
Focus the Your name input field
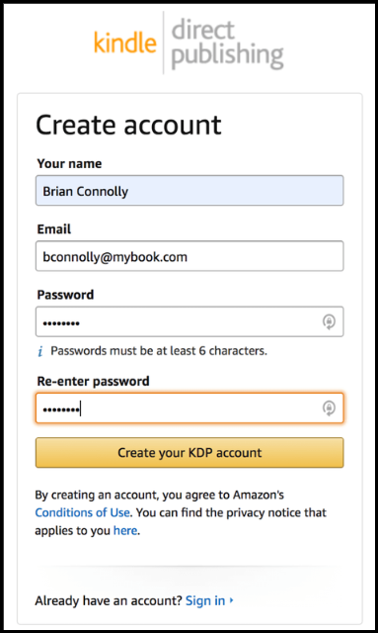click(189, 191)
